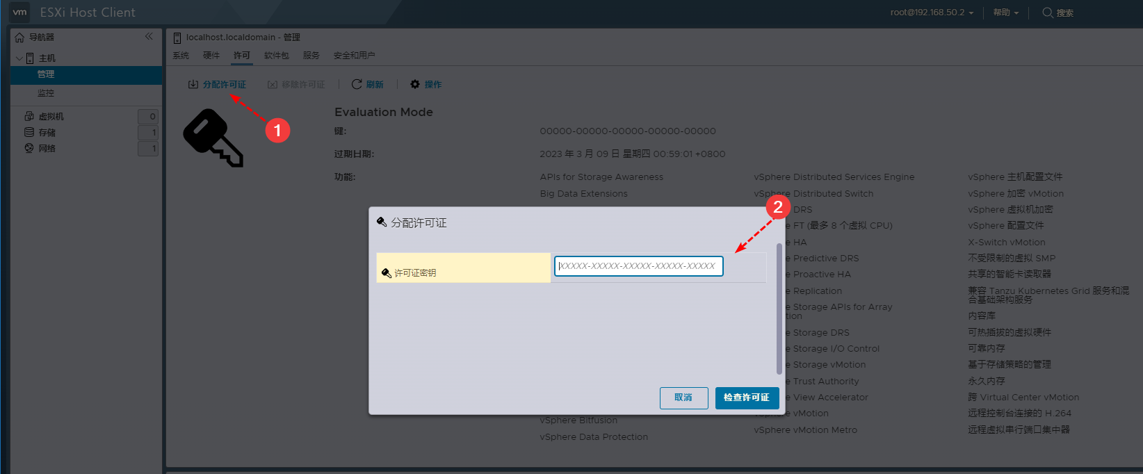Image resolution: width=1143 pixels, height=474 pixels.
Task: Click the 刷新 refresh button
Action: [x=368, y=85]
